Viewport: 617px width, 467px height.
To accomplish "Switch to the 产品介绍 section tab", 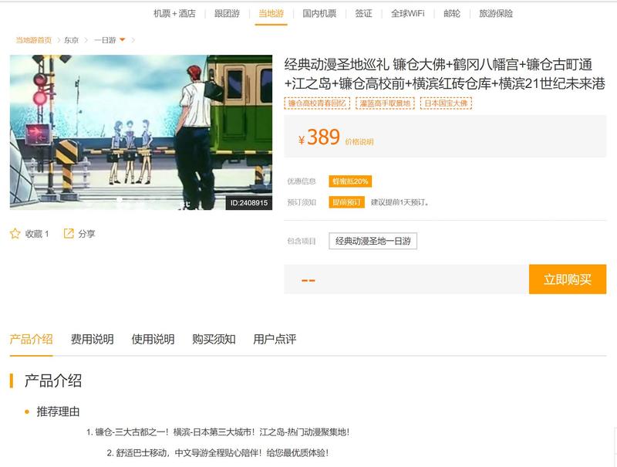I will (31, 339).
